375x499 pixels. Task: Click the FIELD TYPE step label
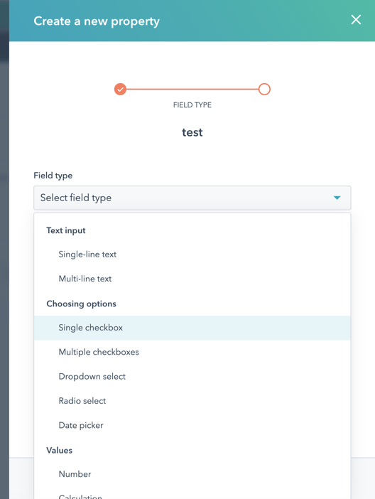[x=192, y=105]
